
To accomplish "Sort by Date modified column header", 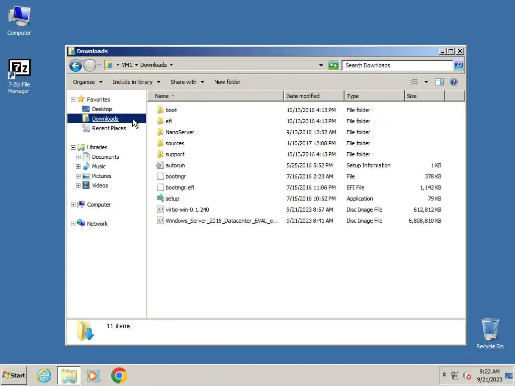I will 314,96.
